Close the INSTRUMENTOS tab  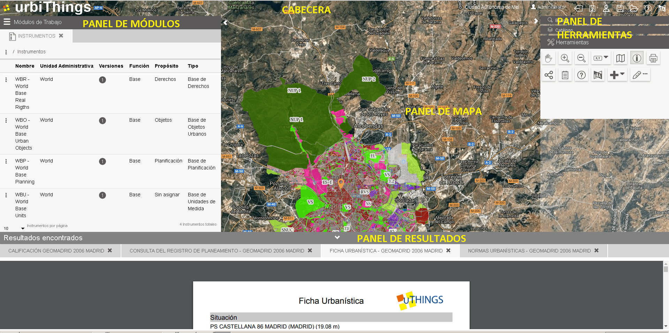point(61,36)
